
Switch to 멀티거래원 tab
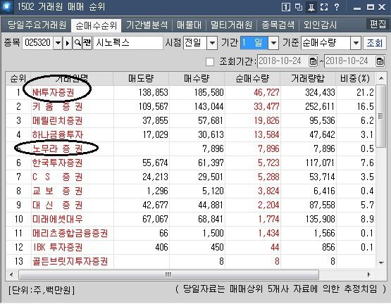(231, 25)
